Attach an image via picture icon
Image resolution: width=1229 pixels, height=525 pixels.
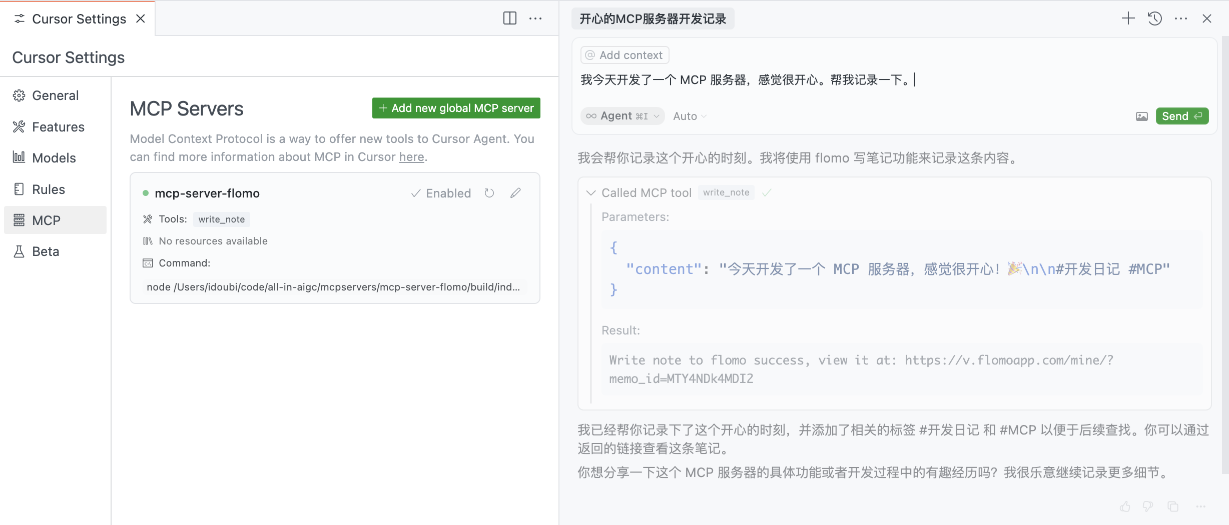1141,116
